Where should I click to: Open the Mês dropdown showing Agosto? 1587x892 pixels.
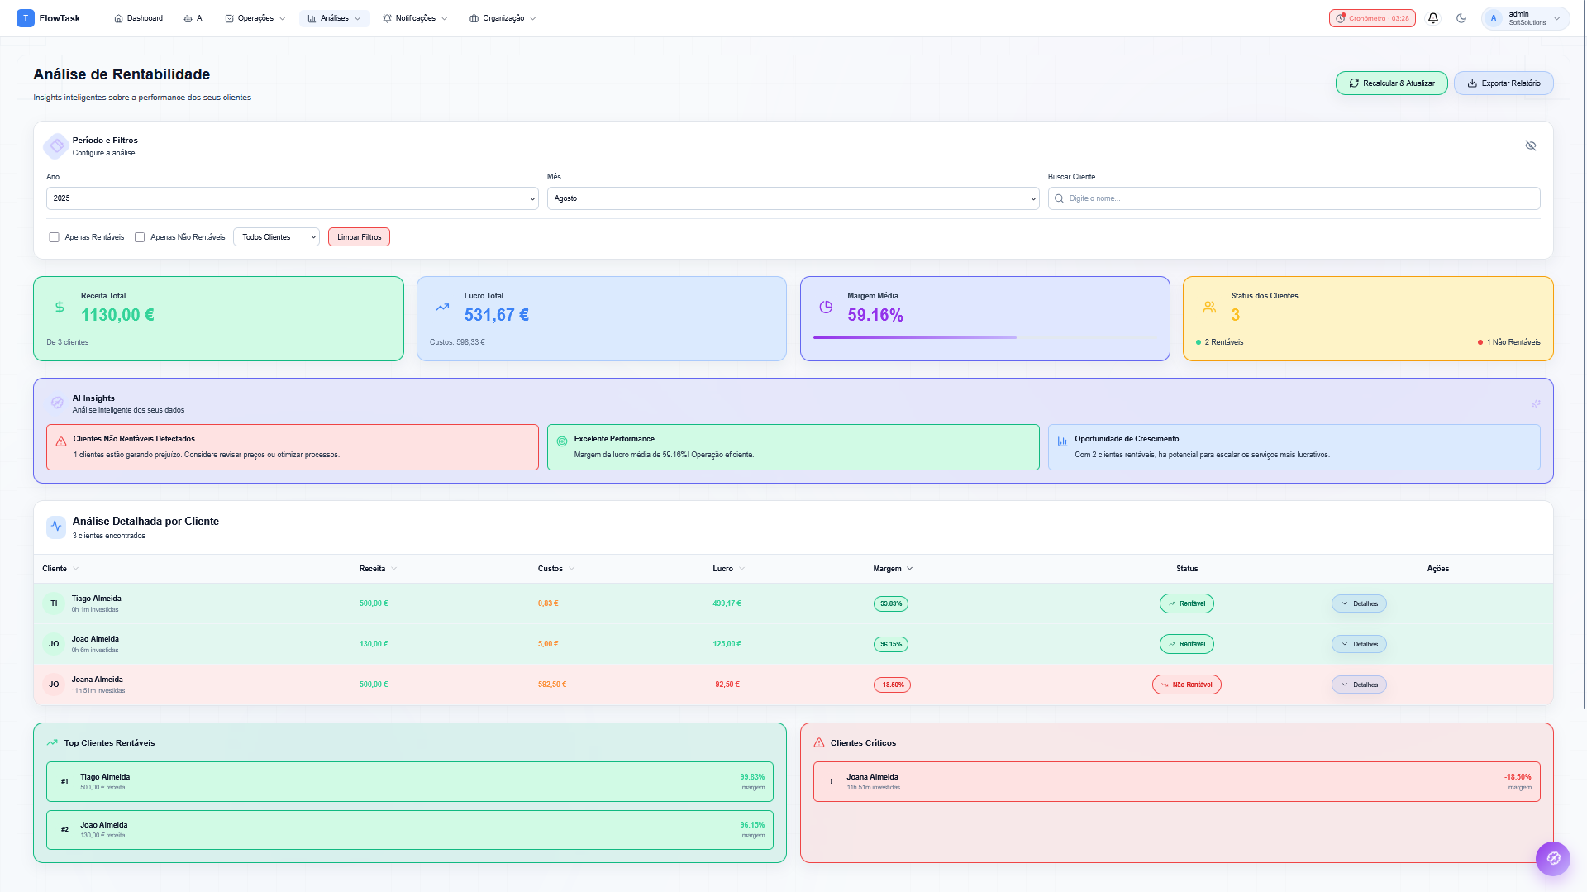[792, 198]
